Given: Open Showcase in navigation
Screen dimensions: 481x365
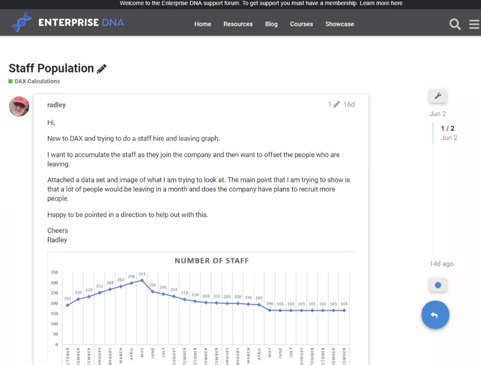Looking at the screenshot, I should point(340,24).
